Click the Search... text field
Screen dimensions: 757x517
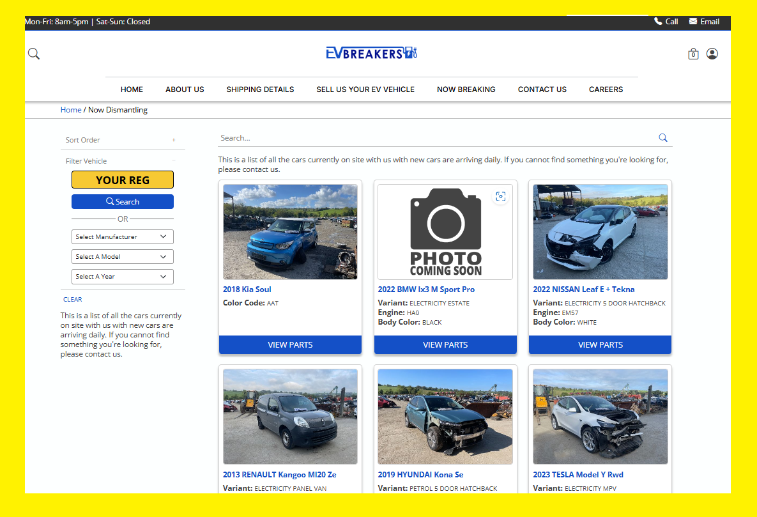click(x=437, y=138)
